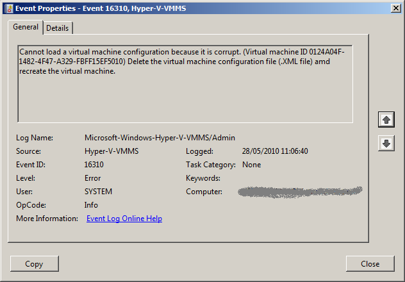
Task: Click the User value SYSTEM
Action: pos(98,192)
